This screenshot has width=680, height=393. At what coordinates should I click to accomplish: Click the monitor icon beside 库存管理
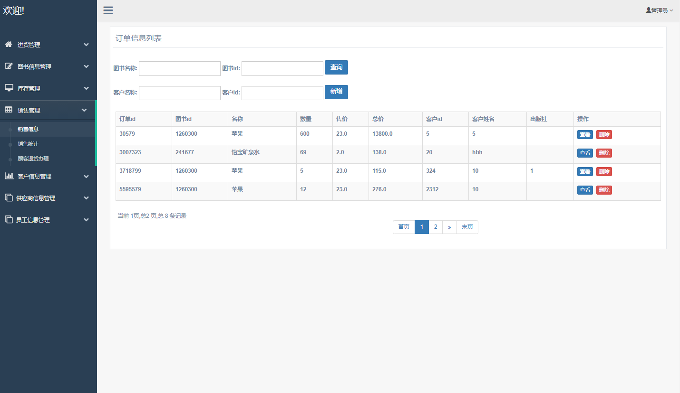pyautogui.click(x=9, y=88)
